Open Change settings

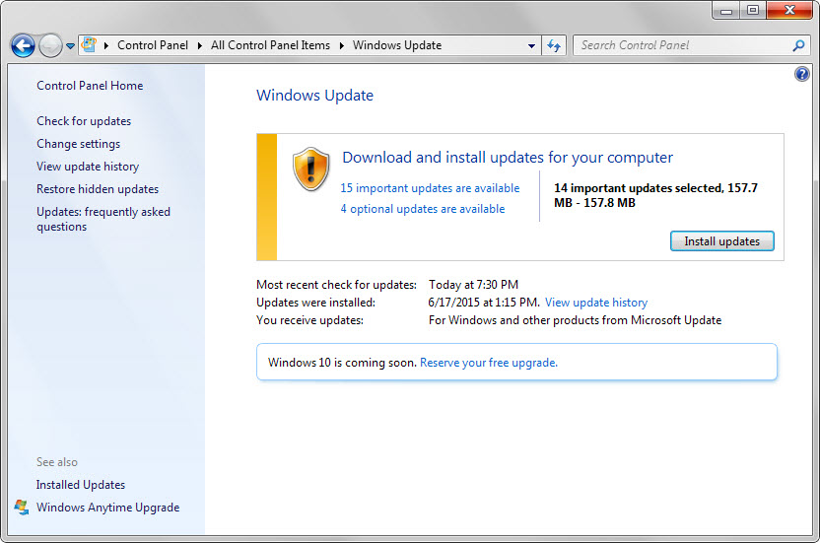point(79,144)
